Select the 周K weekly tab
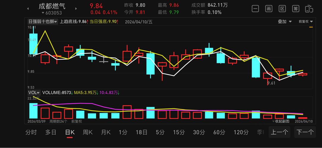The height and width of the screenshot is (148, 322). point(88,132)
